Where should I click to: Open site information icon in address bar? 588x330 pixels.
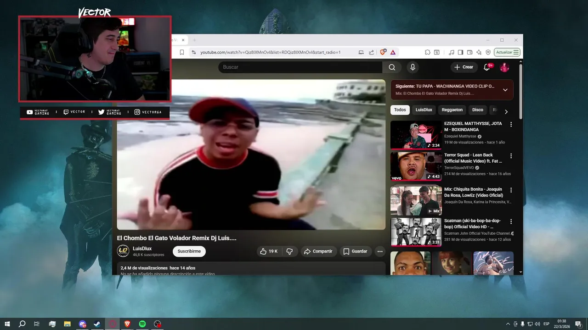click(x=194, y=52)
